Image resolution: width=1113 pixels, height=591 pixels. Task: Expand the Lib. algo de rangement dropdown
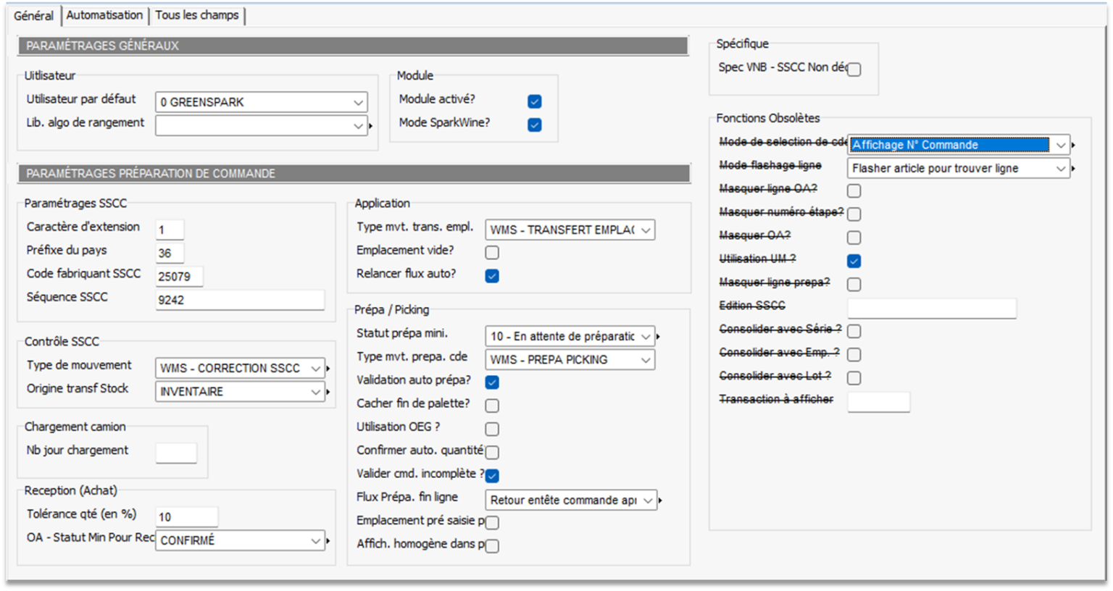[358, 125]
